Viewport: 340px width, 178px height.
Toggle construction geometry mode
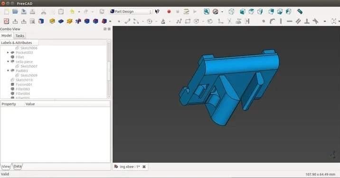[247, 21]
